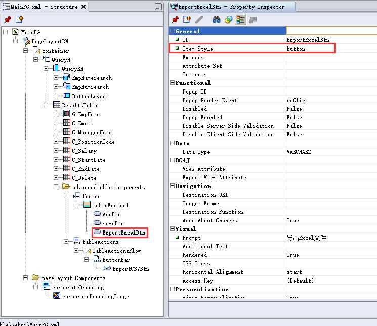
Task: Expand the ButtonLayout node
Action: (x=56, y=96)
